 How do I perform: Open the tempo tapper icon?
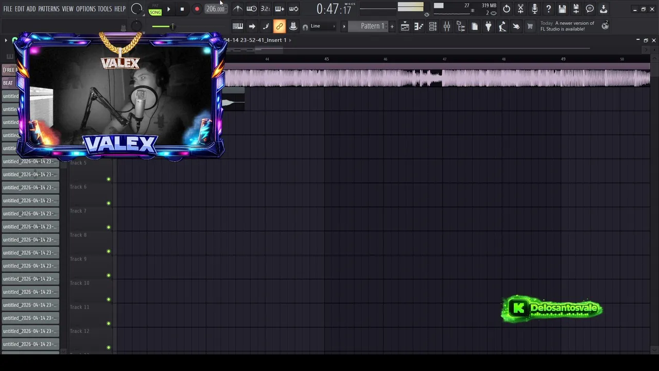point(502,26)
